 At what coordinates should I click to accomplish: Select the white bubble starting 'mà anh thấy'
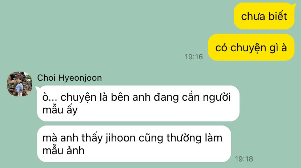(x=134, y=144)
